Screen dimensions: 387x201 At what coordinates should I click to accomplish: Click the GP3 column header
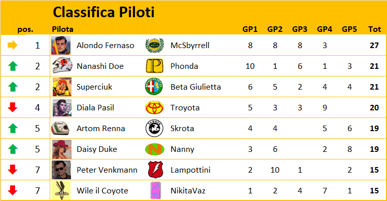(300, 29)
